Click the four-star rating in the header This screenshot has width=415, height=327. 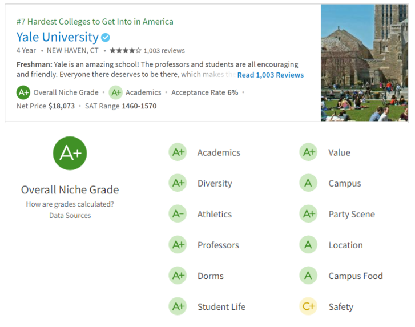pos(125,50)
